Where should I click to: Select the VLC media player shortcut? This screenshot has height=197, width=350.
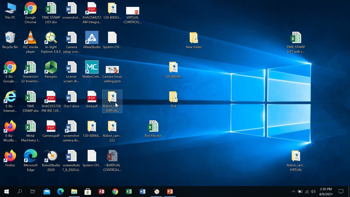point(30,43)
